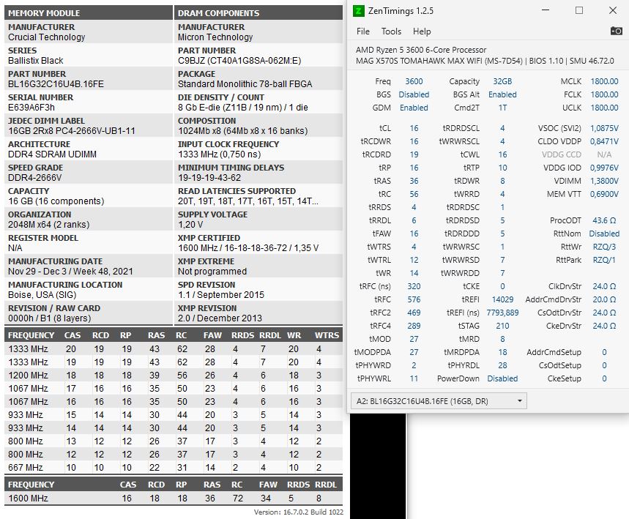Click the MAG X570S TOMAHAWK motherboard info line

[x=485, y=61]
